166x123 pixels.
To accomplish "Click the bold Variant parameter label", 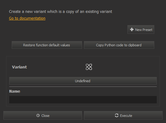I will 19,67.
